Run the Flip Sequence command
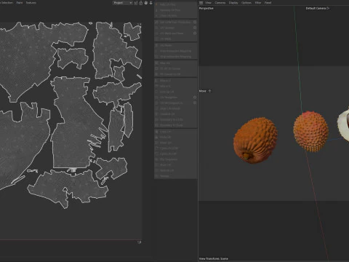The image size is (349, 262). [176, 159]
